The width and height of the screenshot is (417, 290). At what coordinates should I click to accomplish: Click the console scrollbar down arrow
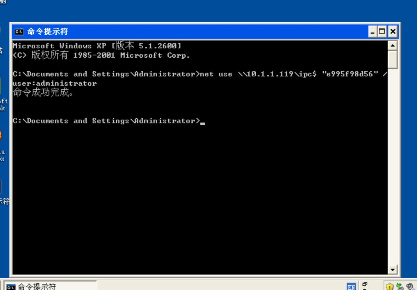tap(392, 270)
